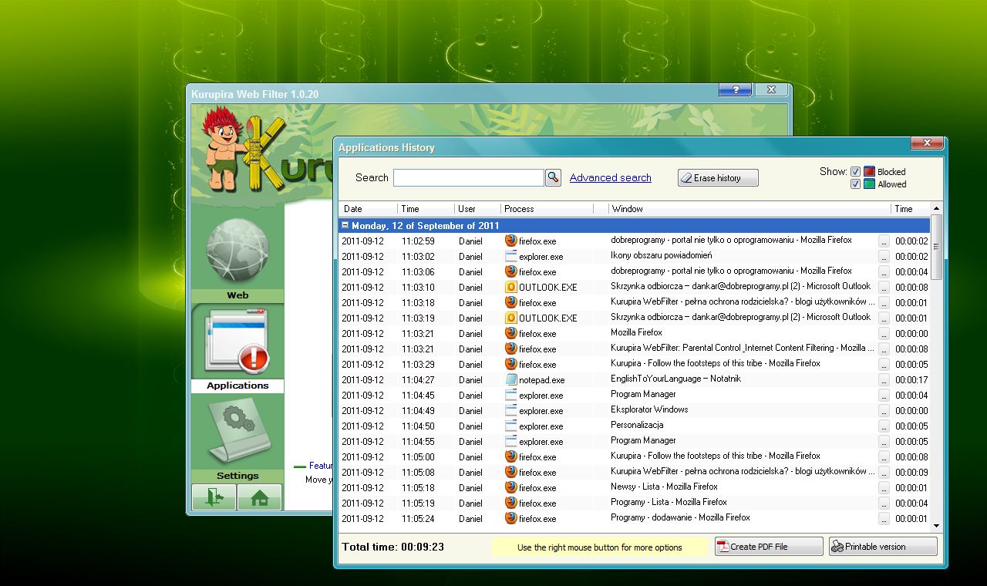Click Outlook icon in 11:03:10 row
The width and height of the screenshot is (987, 586).
click(x=510, y=287)
